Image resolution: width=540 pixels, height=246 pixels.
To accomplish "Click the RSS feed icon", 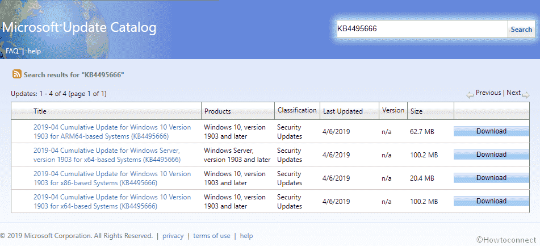I will pos(17,74).
